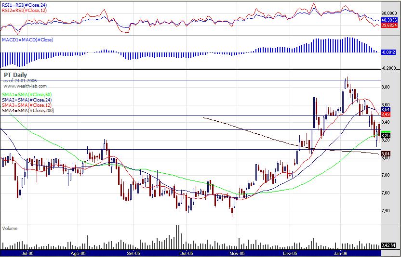Click the RSI1=RSI(#Close,24) legend label
401x257 pixels.
click(24, 5)
